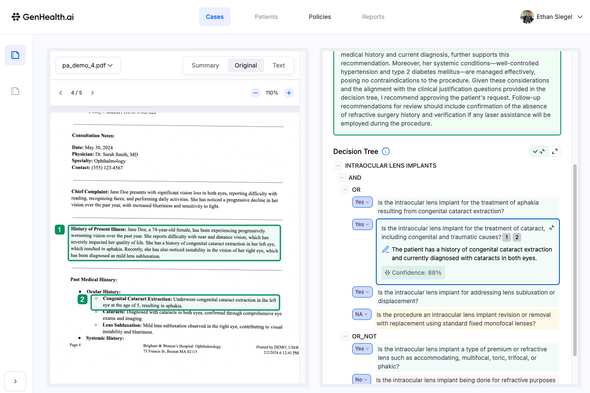590x393 pixels.
Task: Change No answer for refractive purposes question
Action: (361, 380)
